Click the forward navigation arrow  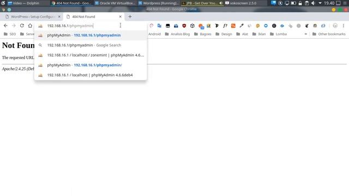pyautogui.click(x=14, y=26)
